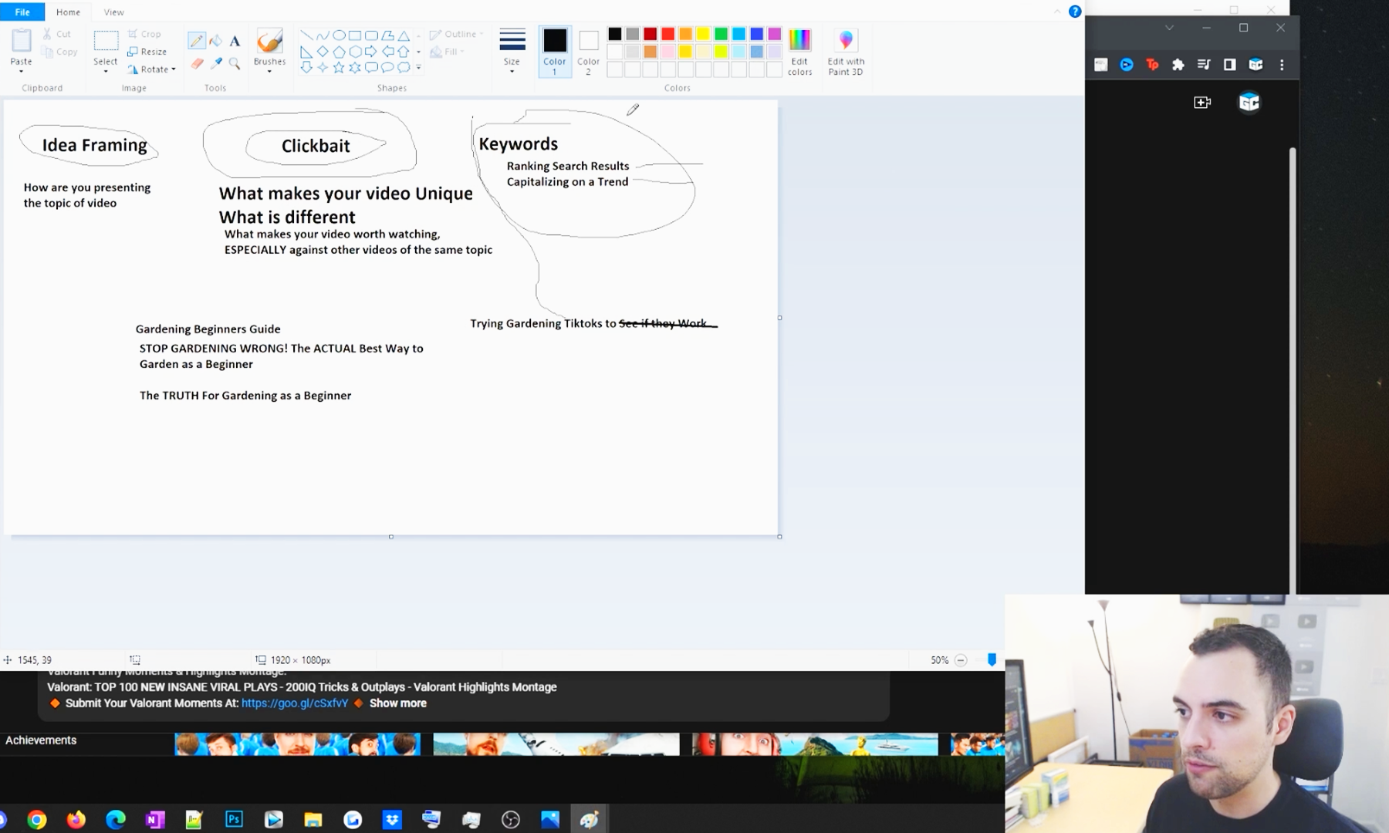Open the browser side panel icon
This screenshot has height=833, width=1389.
tap(1230, 65)
